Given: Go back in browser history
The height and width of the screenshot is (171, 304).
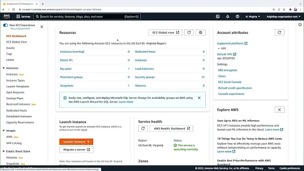Looking at the screenshot, I should [3, 9].
